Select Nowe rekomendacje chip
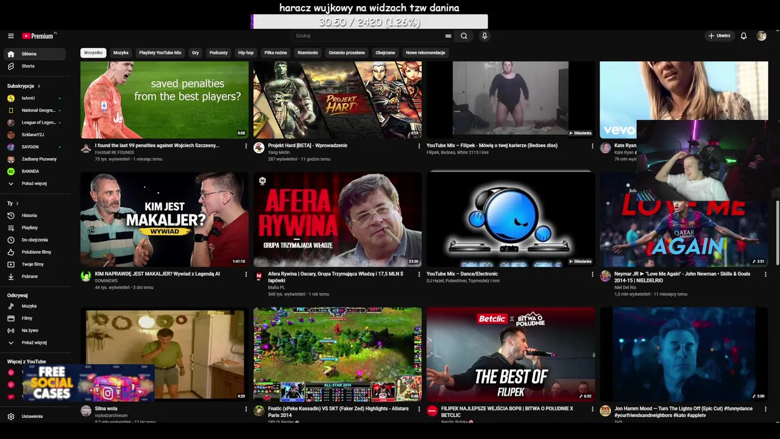 425,52
